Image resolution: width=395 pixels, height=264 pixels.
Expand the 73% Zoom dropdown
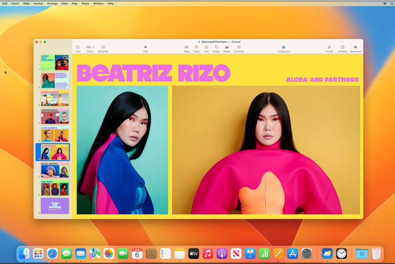pos(90,47)
